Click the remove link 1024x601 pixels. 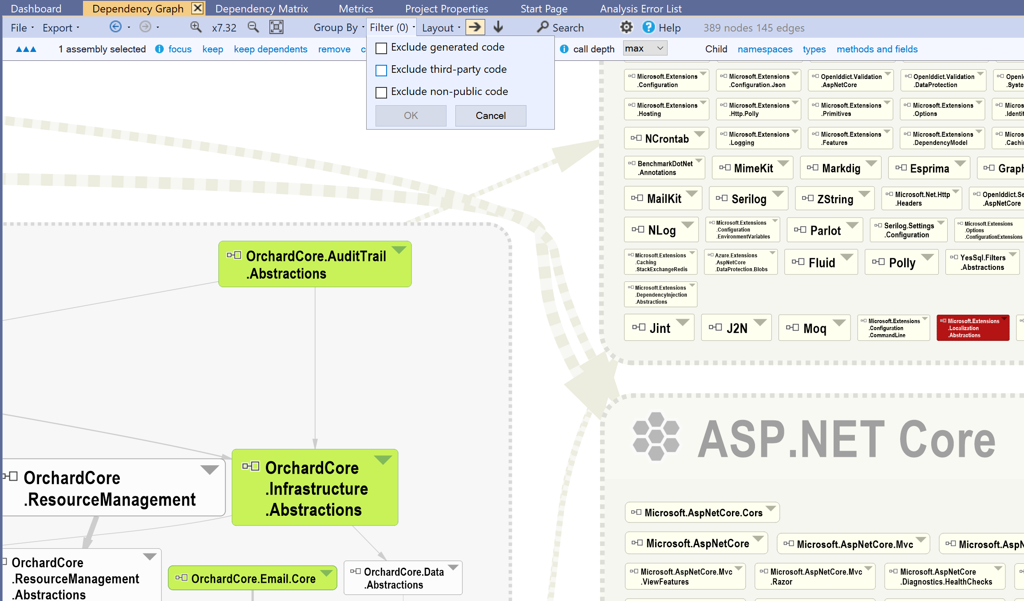point(334,49)
